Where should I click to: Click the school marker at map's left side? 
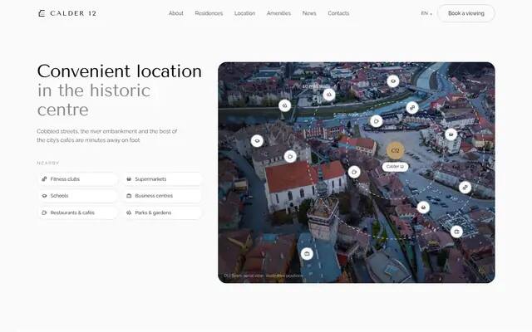257,140
